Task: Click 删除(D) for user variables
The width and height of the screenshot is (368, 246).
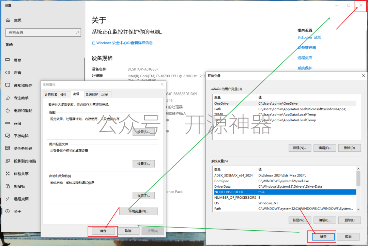Action: coord(350,148)
